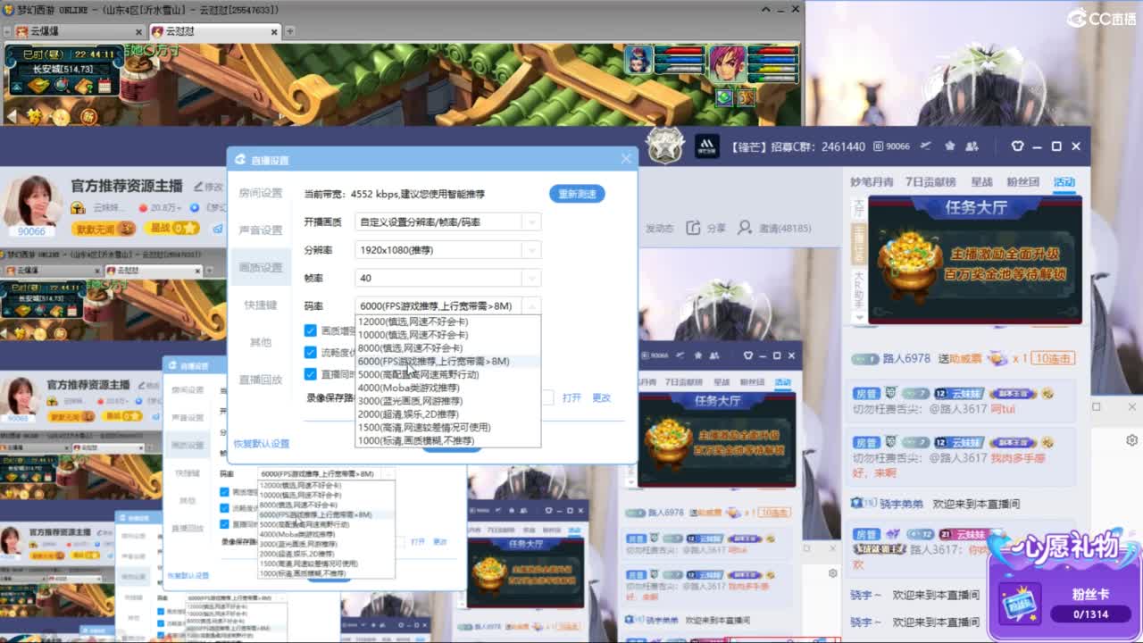Open the 画质设置 settings tab

point(260,268)
